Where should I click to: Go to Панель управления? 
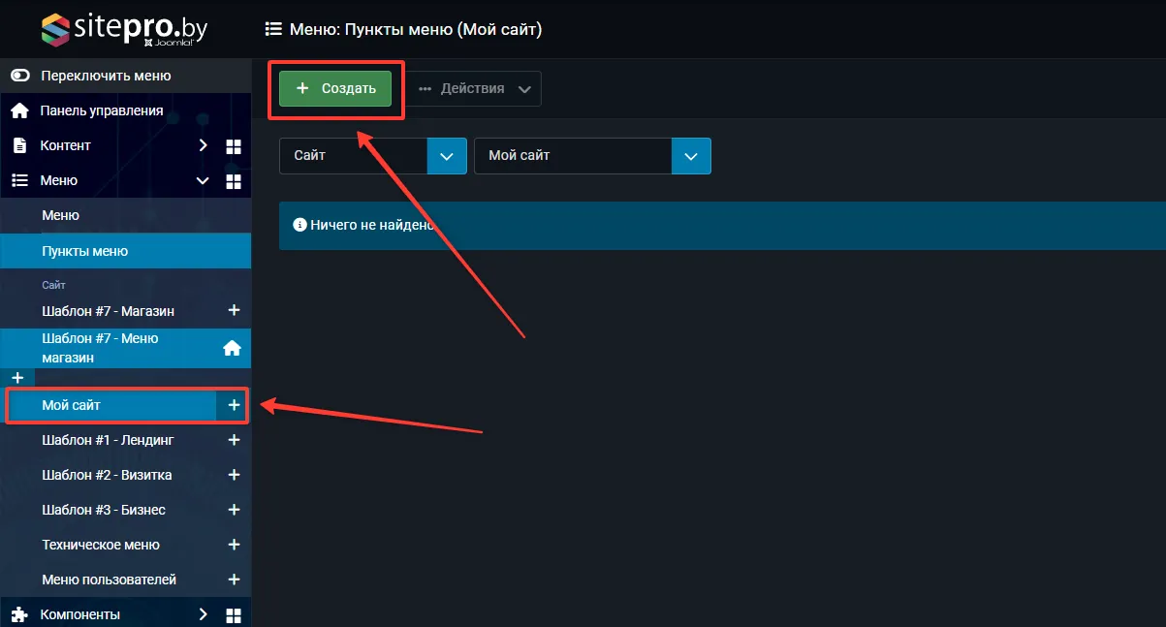click(101, 110)
